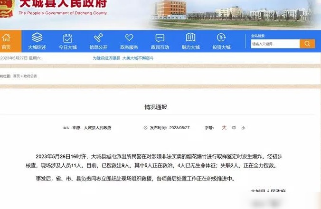
Task: Follow the 首页 breadcrumb link
Action: coord(16,76)
